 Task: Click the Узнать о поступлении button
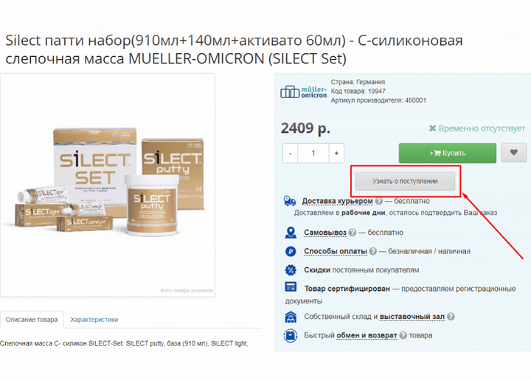[405, 181]
